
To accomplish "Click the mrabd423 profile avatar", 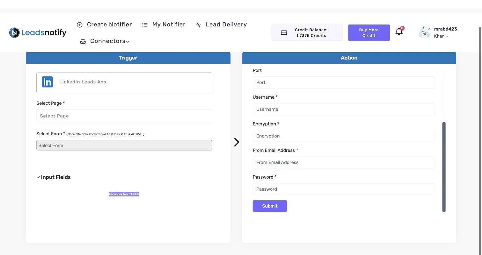I will (x=425, y=32).
